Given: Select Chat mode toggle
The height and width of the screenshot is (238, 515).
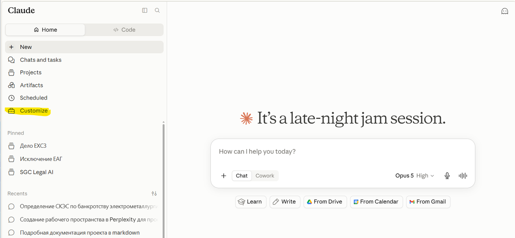Looking at the screenshot, I should (242, 176).
